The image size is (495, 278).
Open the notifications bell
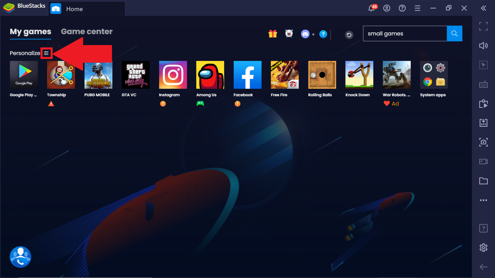372,8
